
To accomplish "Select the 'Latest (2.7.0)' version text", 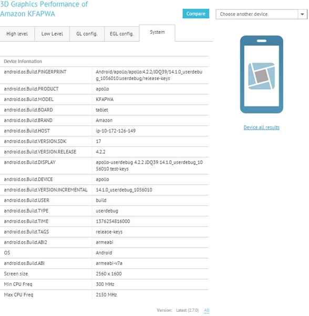I will click(x=188, y=310).
